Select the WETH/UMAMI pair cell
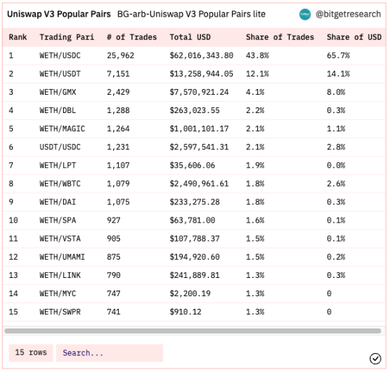The height and width of the screenshot is (372, 390). [x=63, y=257]
